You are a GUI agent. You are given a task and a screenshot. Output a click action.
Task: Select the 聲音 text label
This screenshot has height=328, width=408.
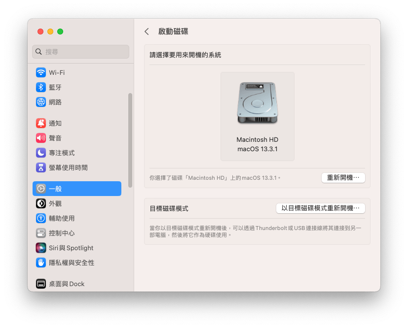click(55, 138)
